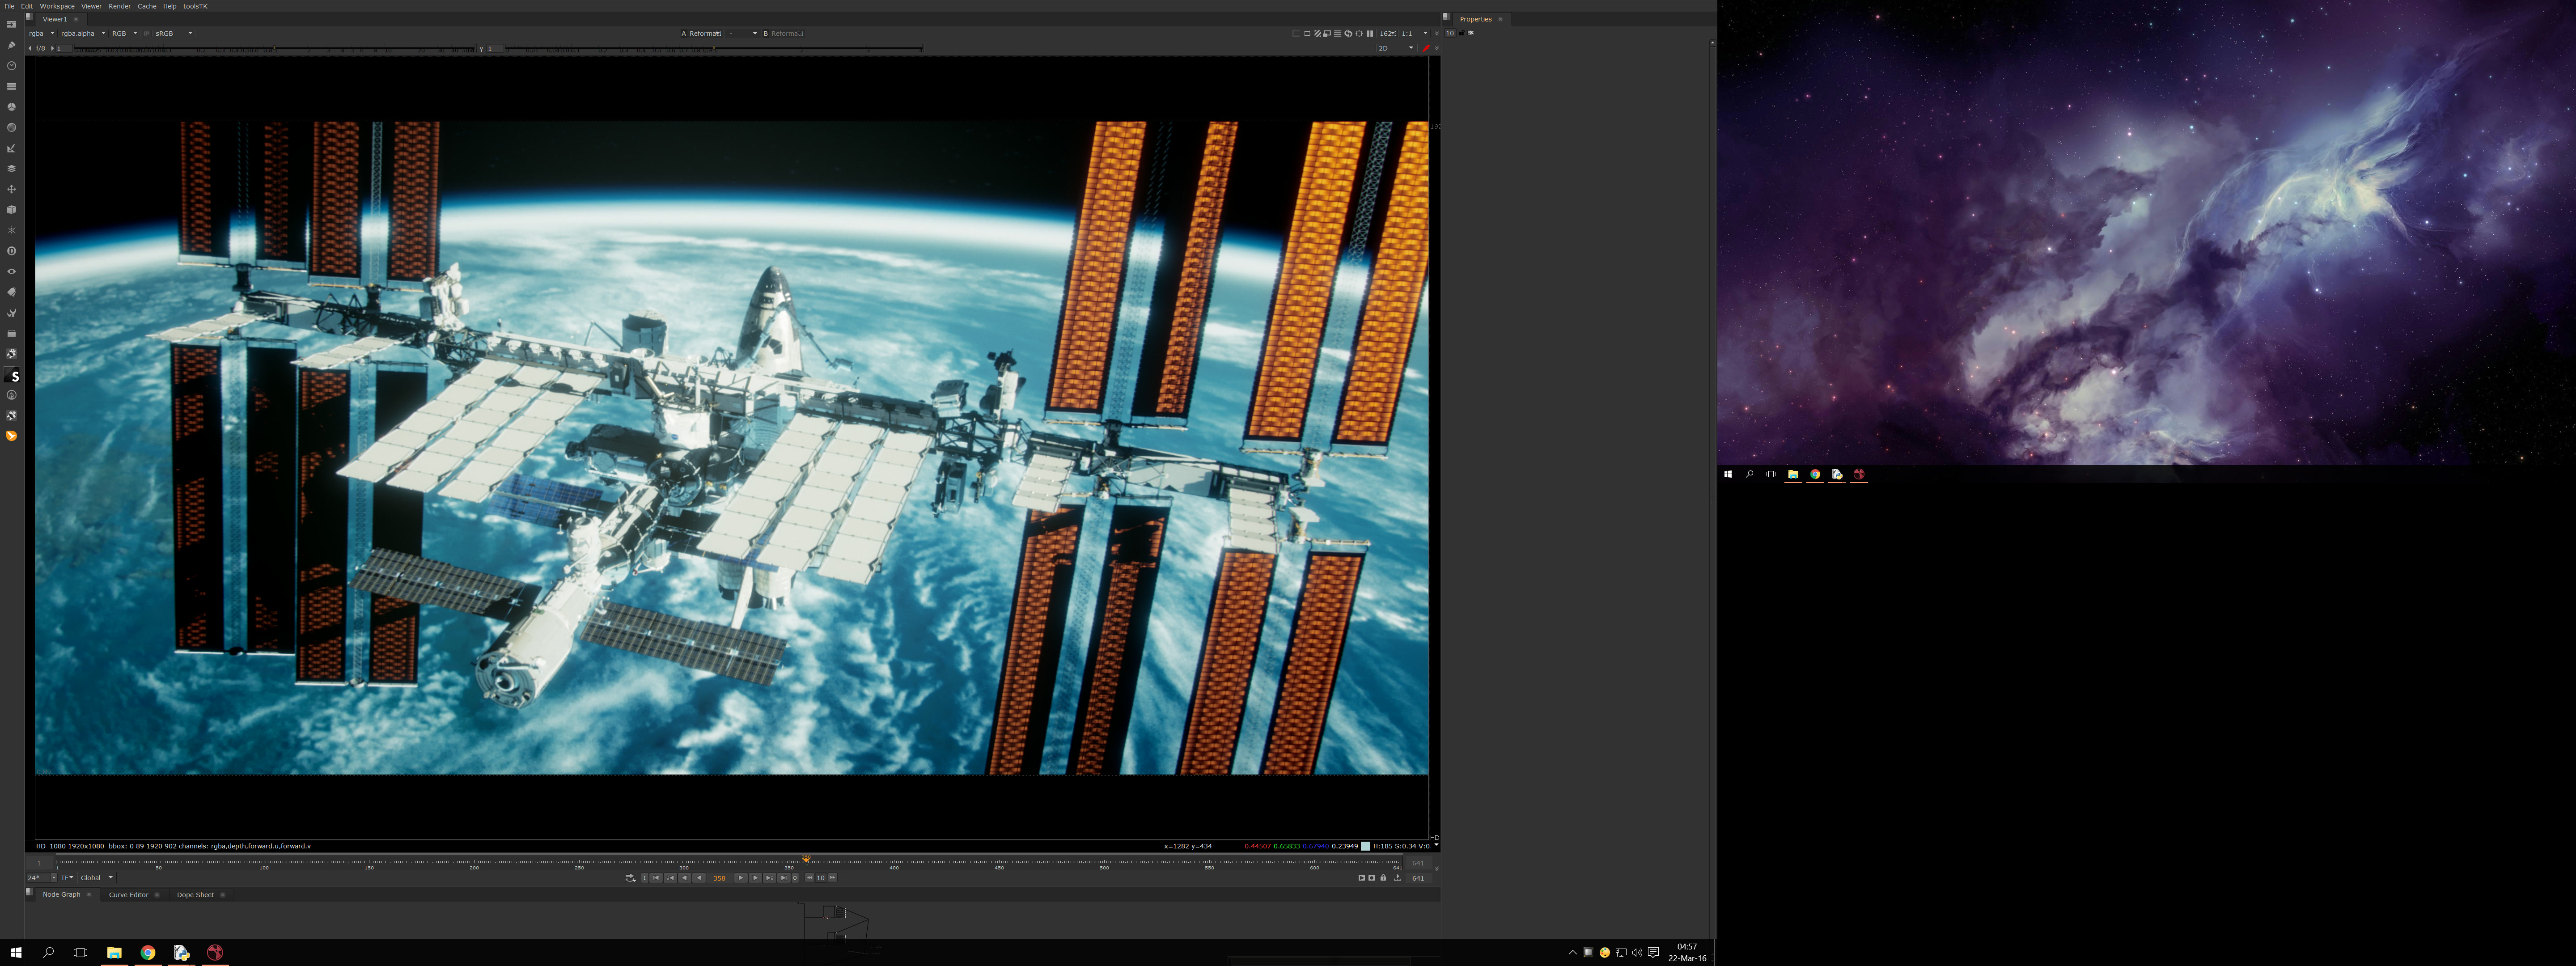Open the 3D nodes cube icon

[x=12, y=210]
